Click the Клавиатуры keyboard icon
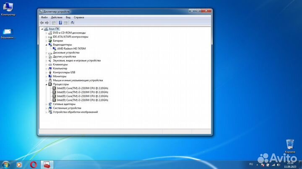The height and width of the screenshot is (169, 302). coord(50,64)
